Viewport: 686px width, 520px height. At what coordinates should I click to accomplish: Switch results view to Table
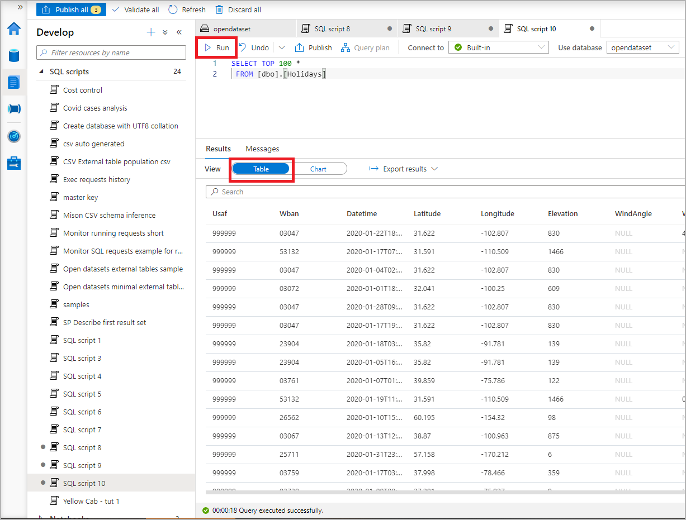(261, 169)
